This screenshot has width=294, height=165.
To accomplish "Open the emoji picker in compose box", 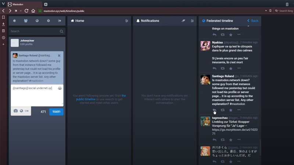I will pyautogui.click(x=60, y=88).
